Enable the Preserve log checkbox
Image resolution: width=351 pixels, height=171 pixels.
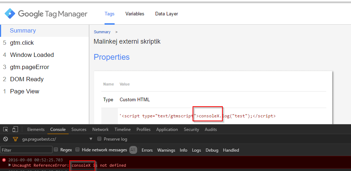click(99, 139)
